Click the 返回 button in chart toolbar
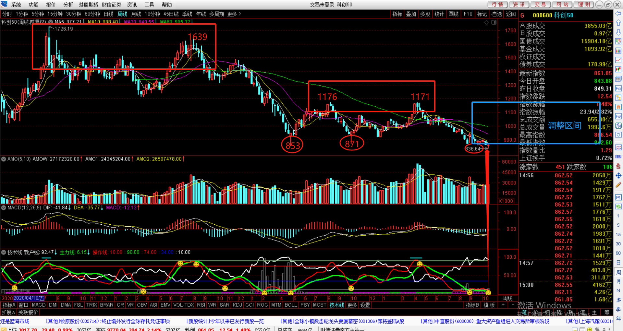 click(x=511, y=14)
